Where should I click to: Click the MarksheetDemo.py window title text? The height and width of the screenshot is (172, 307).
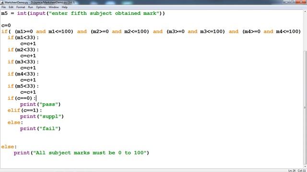[40, 2]
